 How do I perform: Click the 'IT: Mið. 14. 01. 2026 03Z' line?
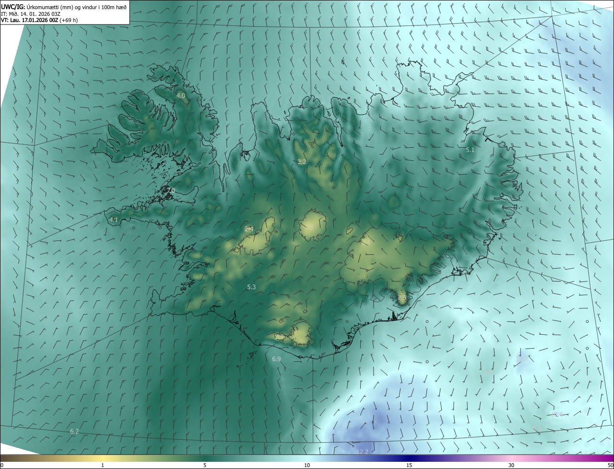point(30,14)
